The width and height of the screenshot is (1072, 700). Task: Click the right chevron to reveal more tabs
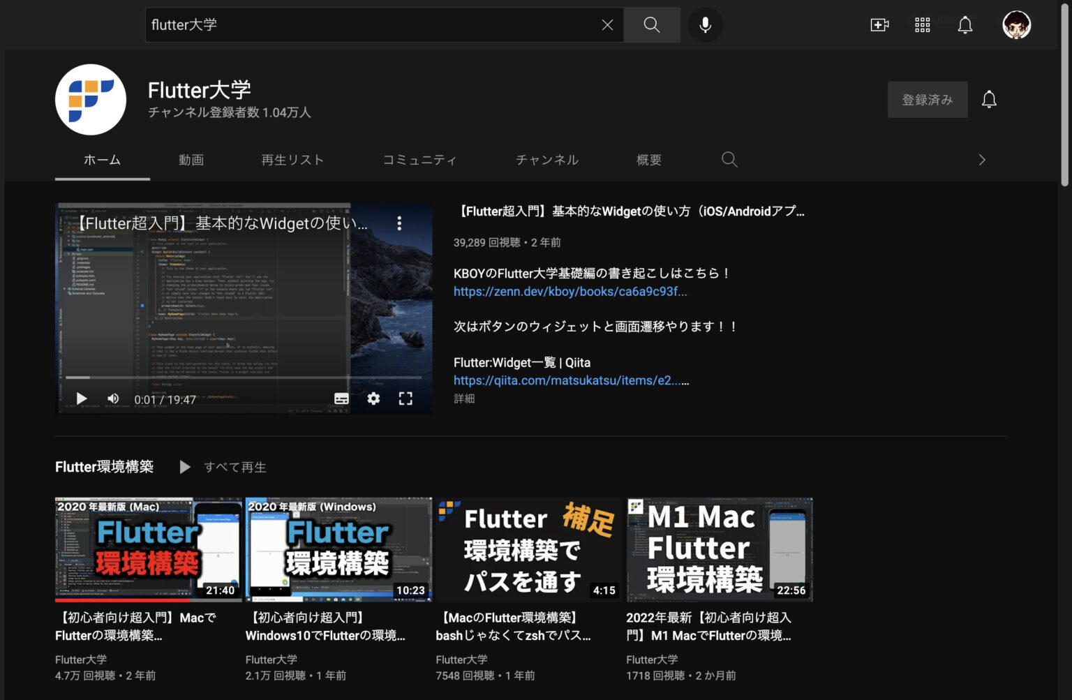[x=982, y=159]
